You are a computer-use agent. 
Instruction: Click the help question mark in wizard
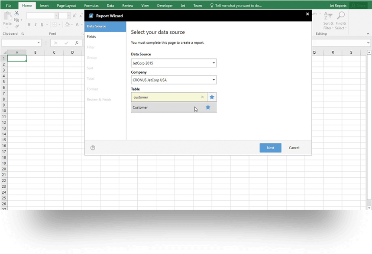tap(93, 148)
